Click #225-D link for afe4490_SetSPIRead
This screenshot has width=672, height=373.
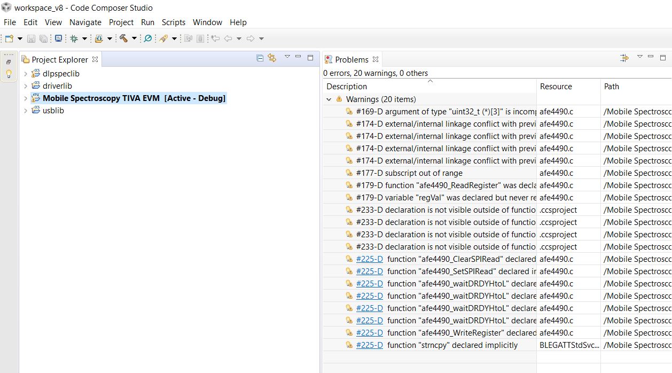pyautogui.click(x=370, y=271)
